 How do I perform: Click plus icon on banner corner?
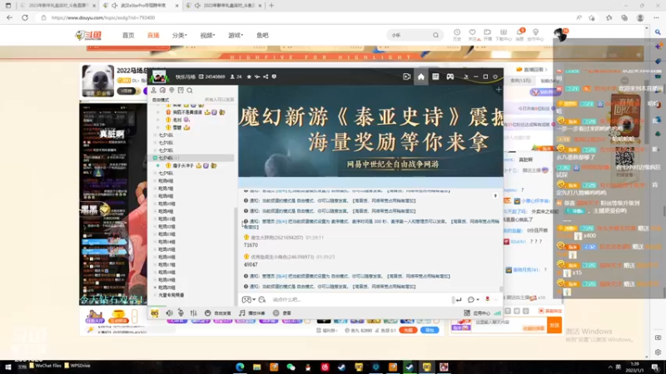499,90
